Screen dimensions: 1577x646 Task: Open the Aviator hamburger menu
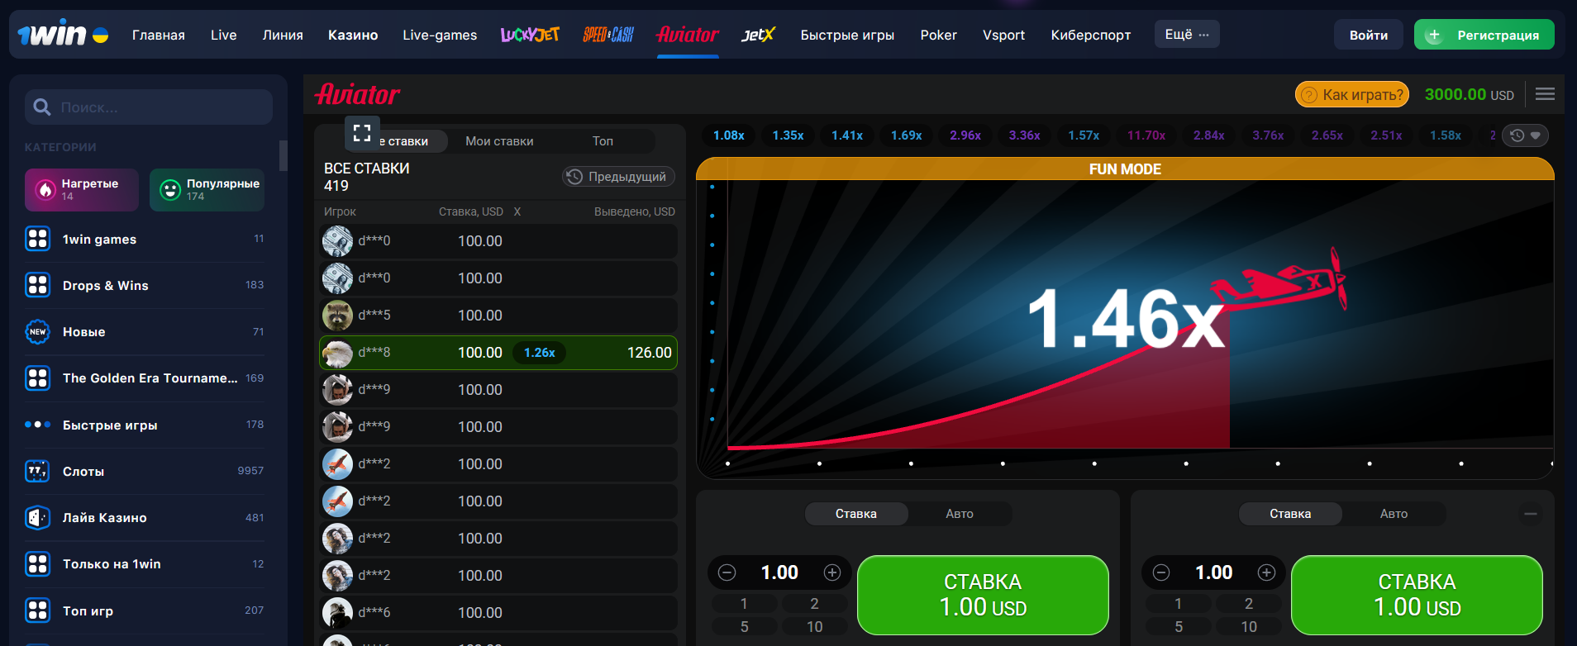[x=1545, y=94]
